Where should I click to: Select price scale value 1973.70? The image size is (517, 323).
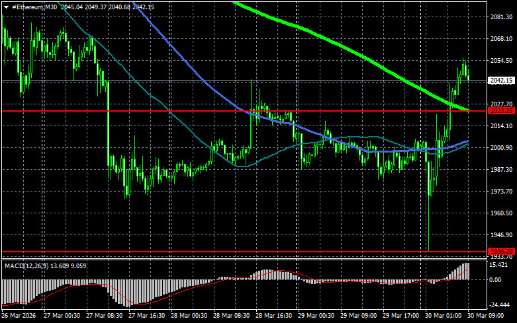point(502,192)
